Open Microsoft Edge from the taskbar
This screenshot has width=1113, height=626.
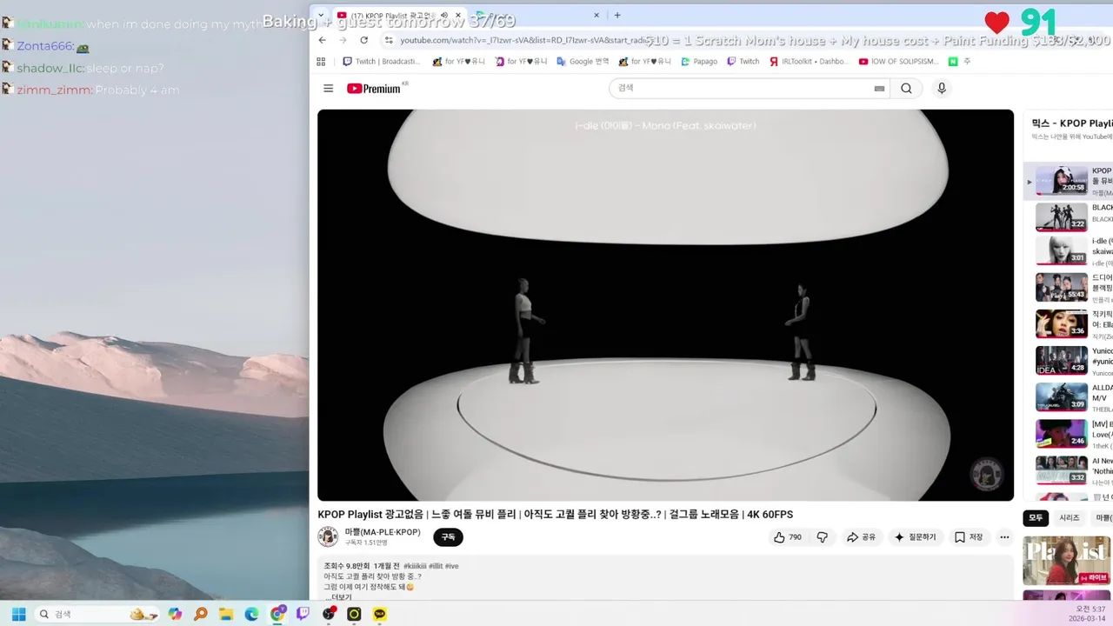251,614
